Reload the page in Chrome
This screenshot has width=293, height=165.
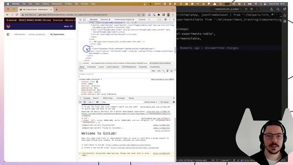[x=17, y=15]
